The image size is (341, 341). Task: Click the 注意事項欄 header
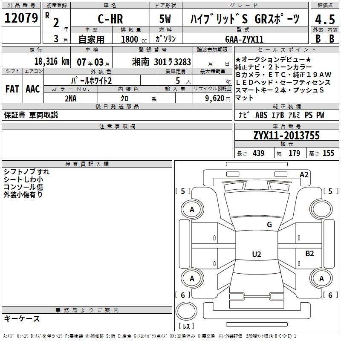(x=117, y=126)
